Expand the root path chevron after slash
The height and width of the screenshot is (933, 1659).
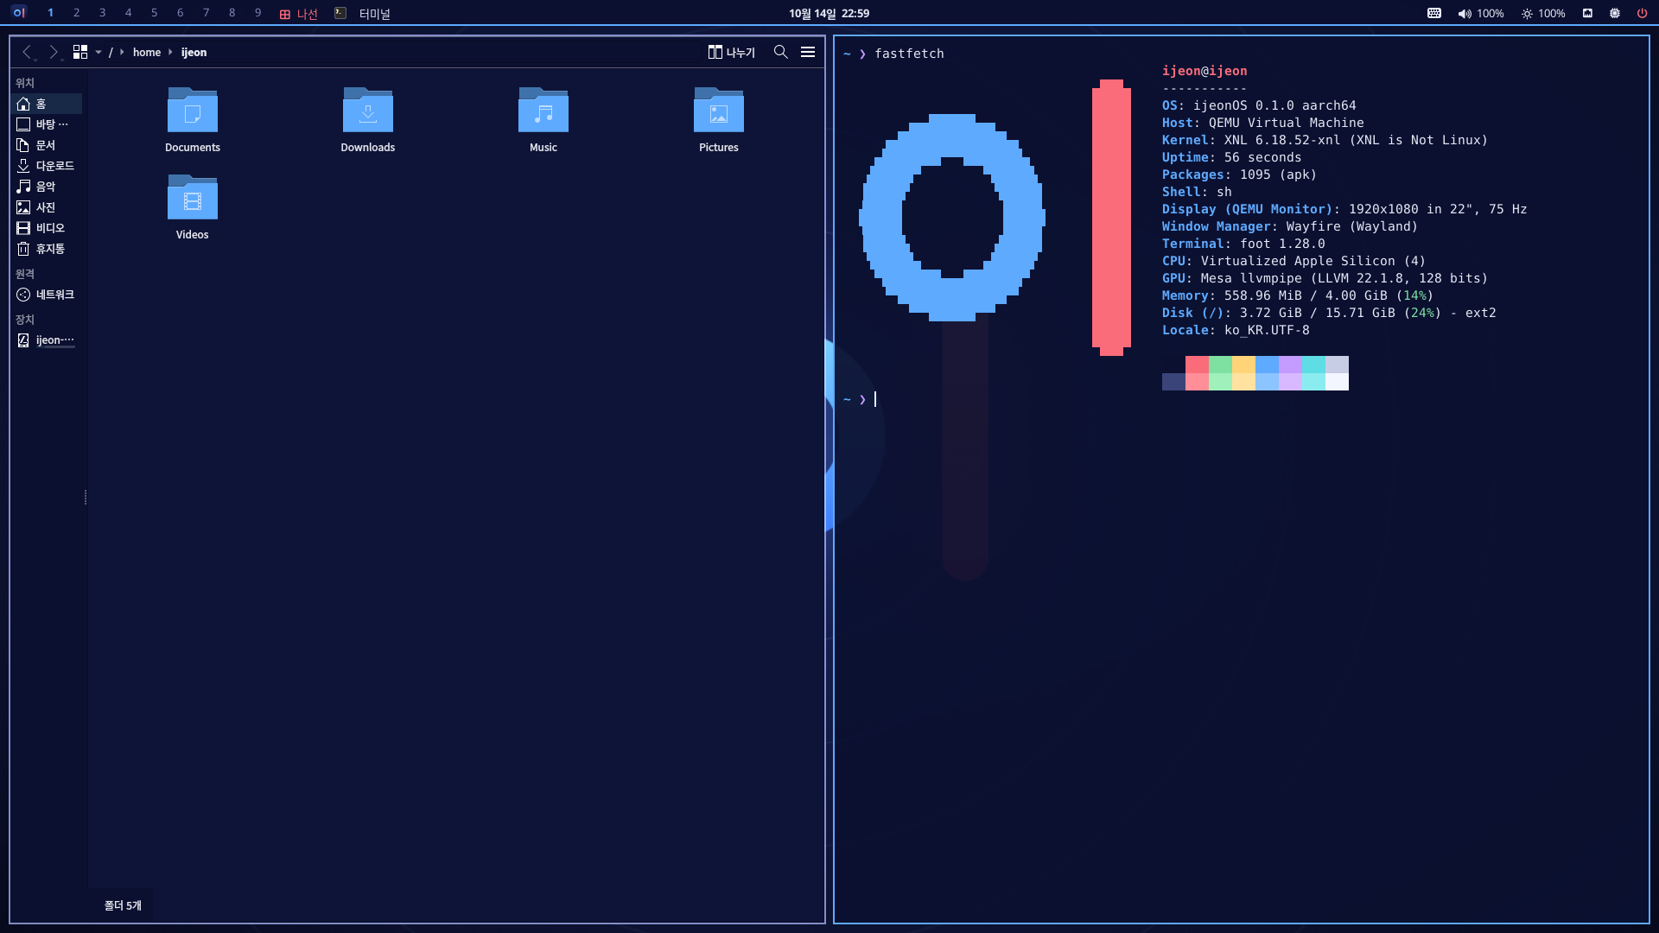[122, 52]
